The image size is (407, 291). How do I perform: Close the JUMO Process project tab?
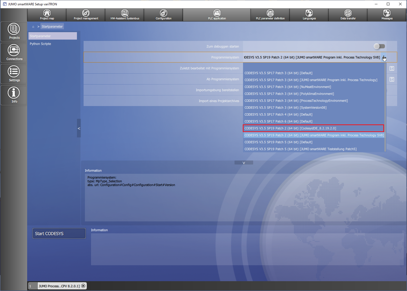coord(83,286)
